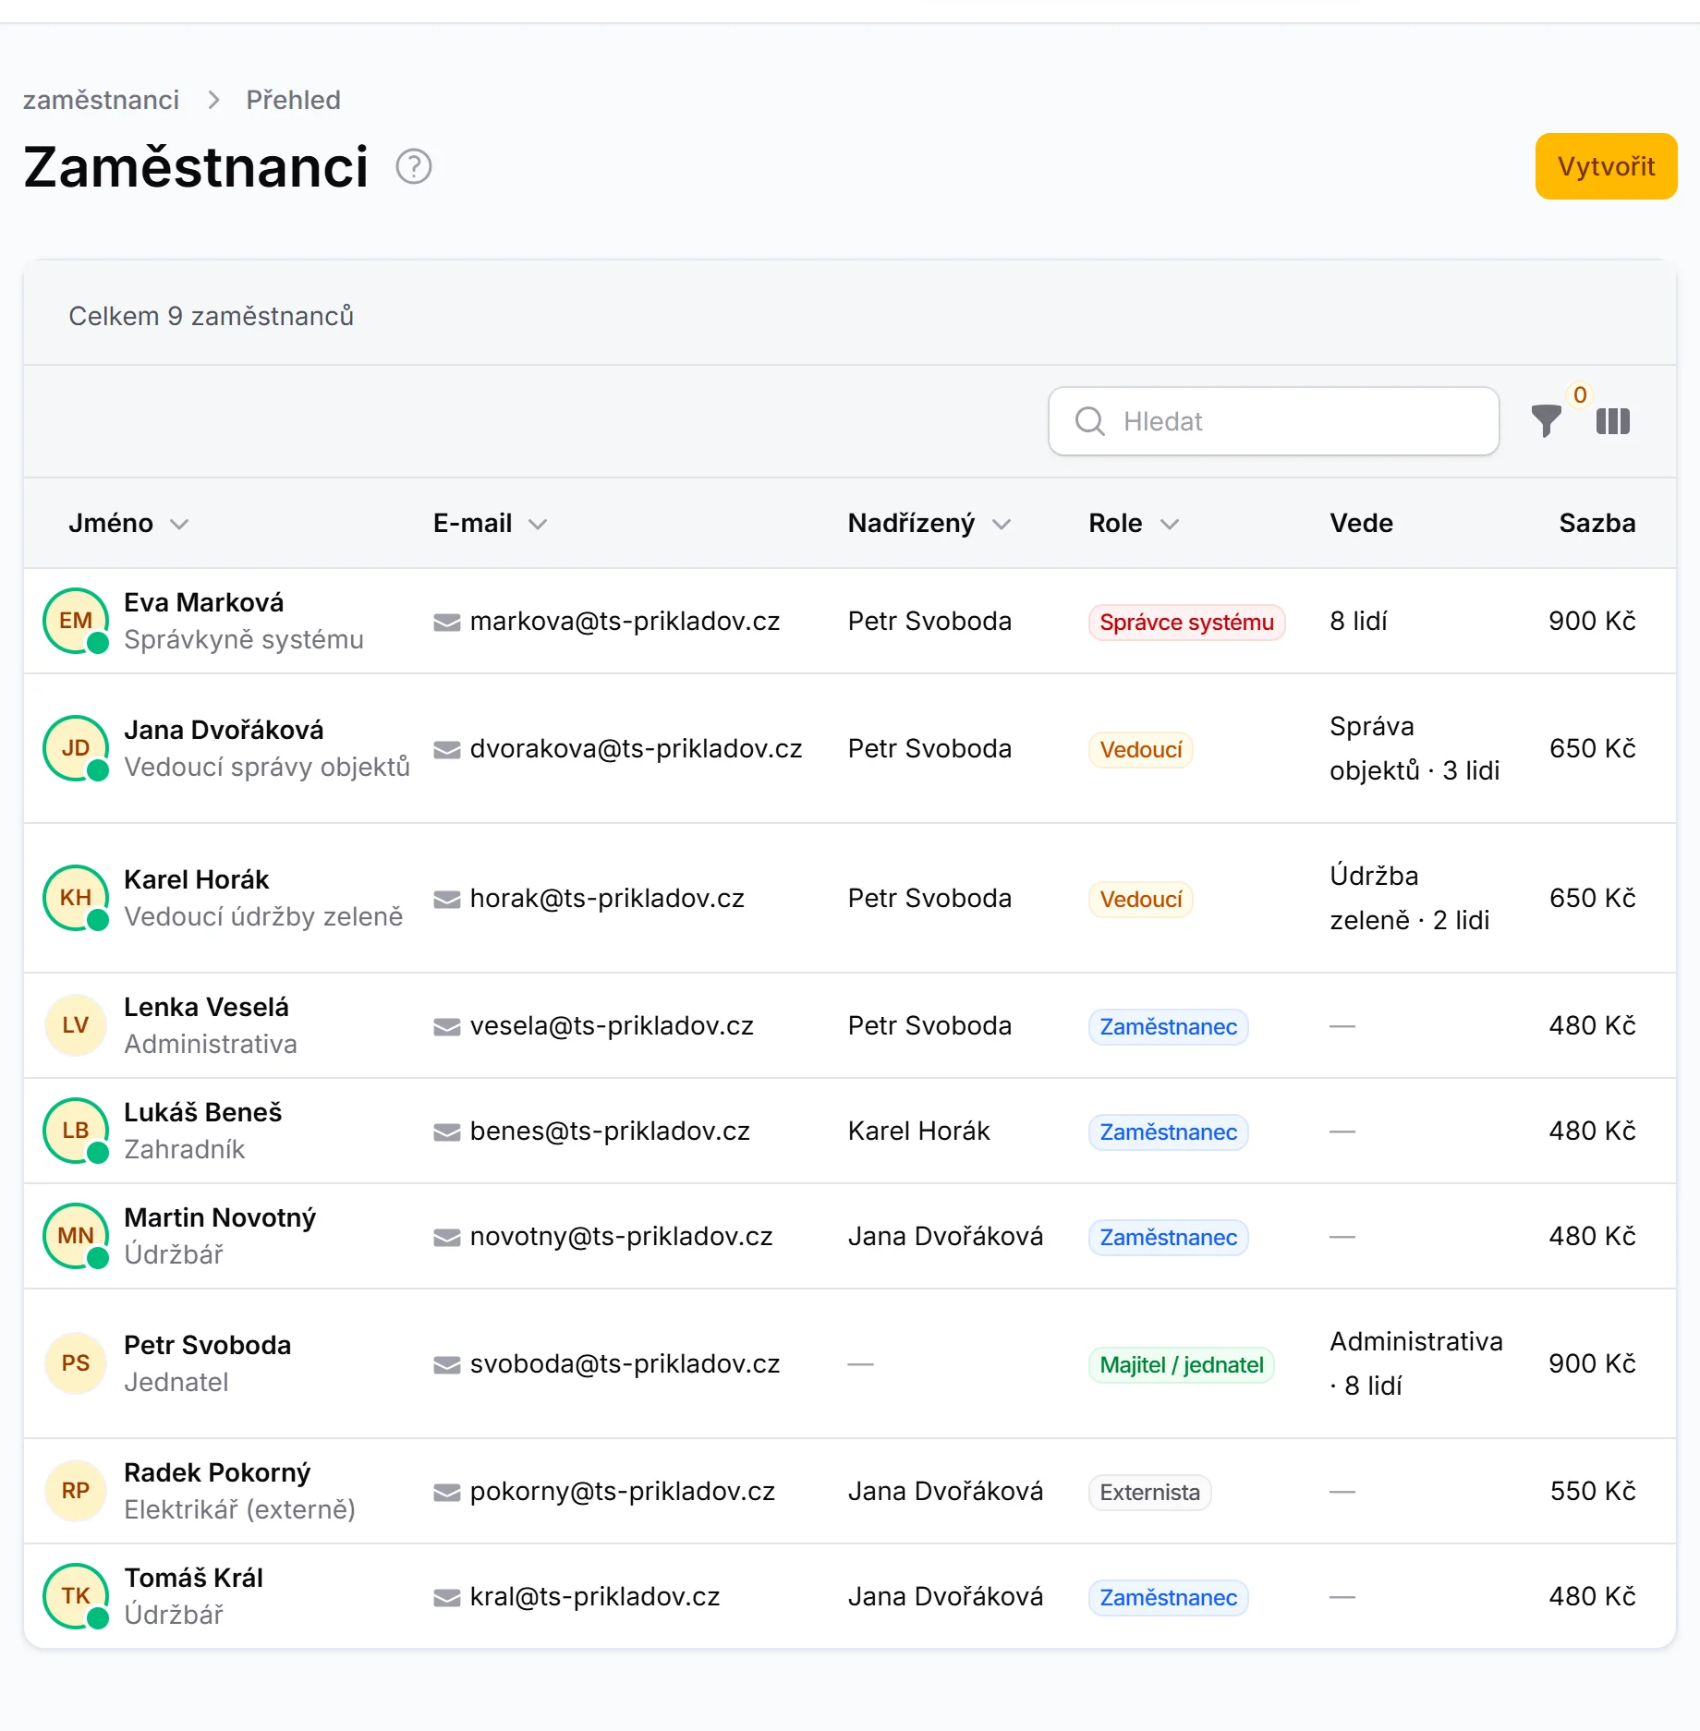The image size is (1700, 1731).
Task: Click the Externista role badge
Action: coord(1150,1492)
